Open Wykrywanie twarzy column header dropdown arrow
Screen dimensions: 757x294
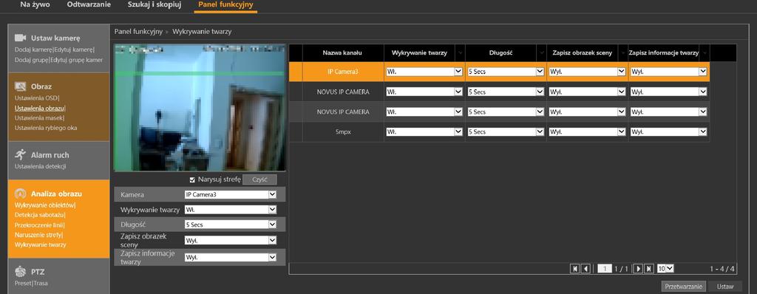pos(460,52)
